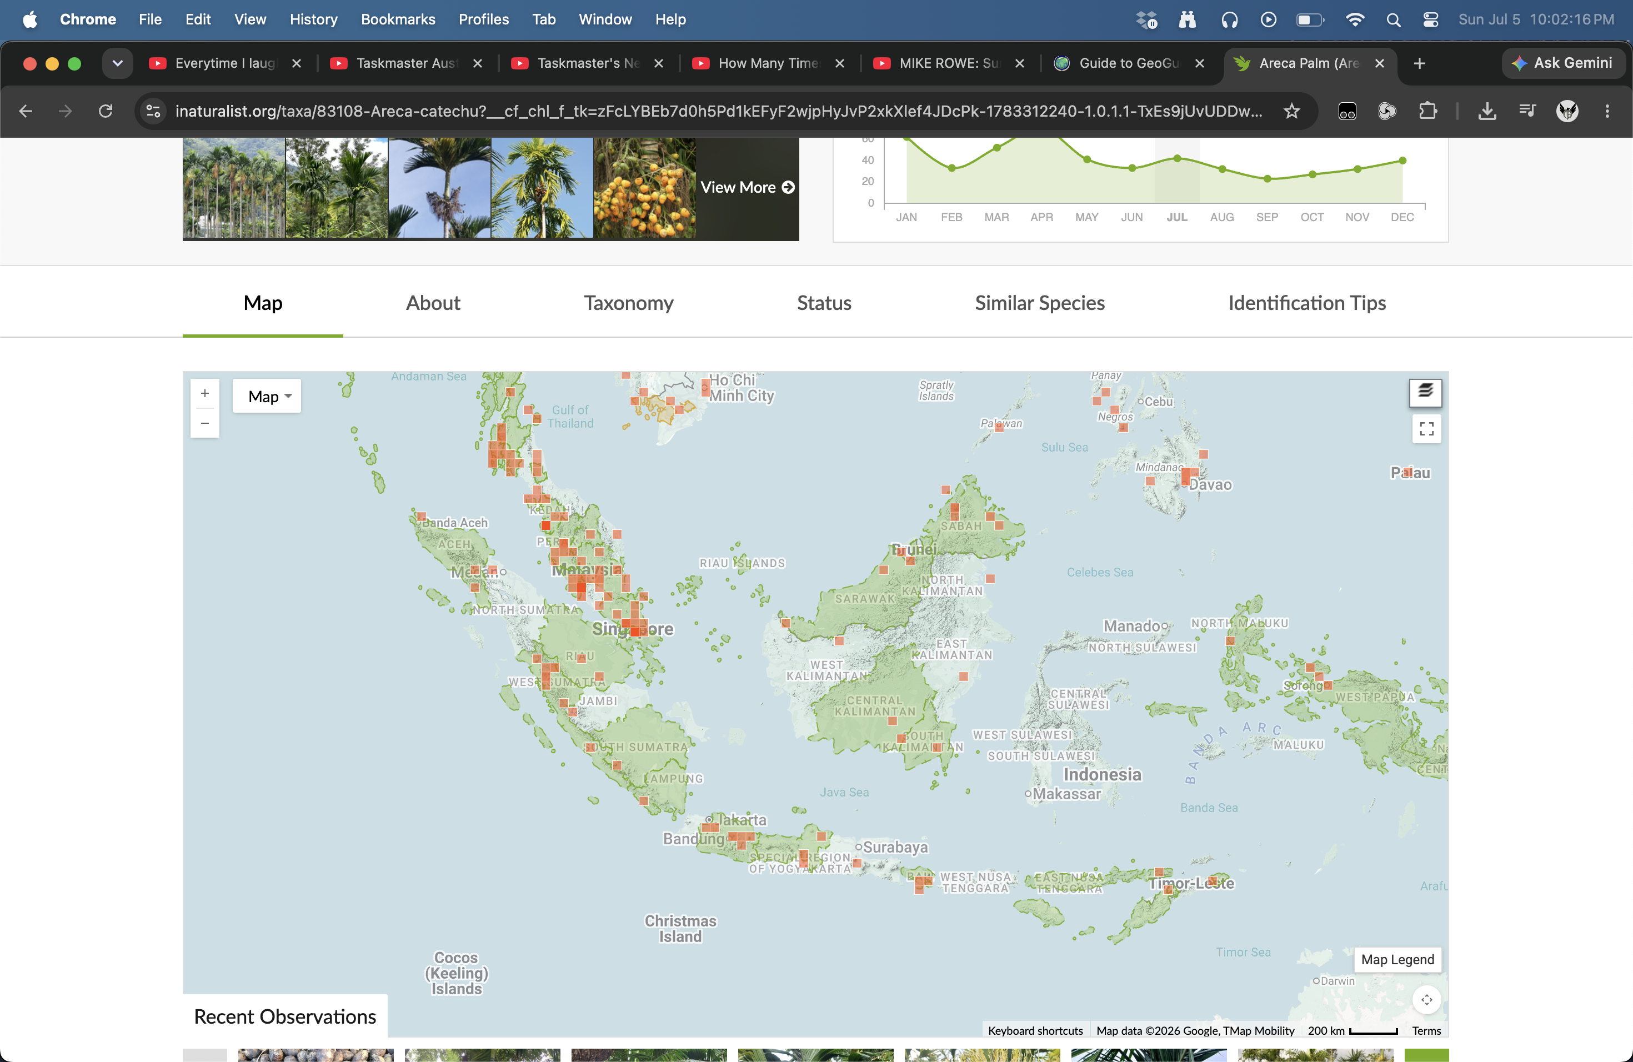Open the Status tab

(x=823, y=303)
